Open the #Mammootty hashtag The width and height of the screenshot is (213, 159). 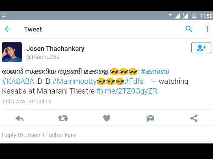tap(75, 81)
